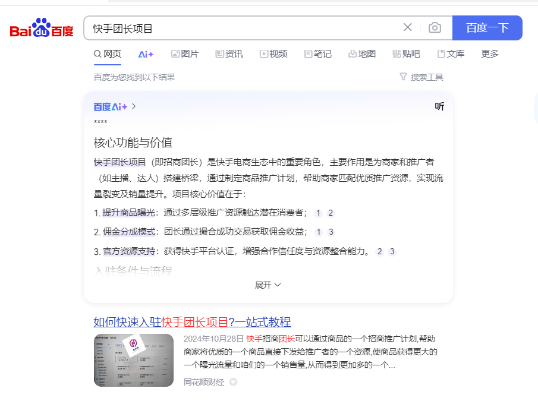Click the 核心功能与价值 heading

(133, 143)
